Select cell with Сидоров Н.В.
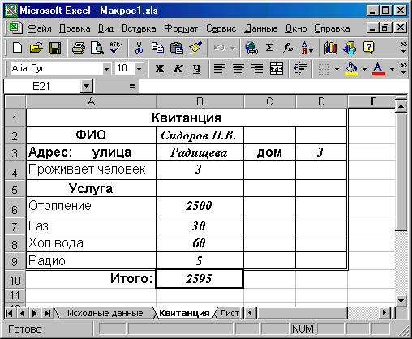This screenshot has height=339, width=412. [200, 135]
